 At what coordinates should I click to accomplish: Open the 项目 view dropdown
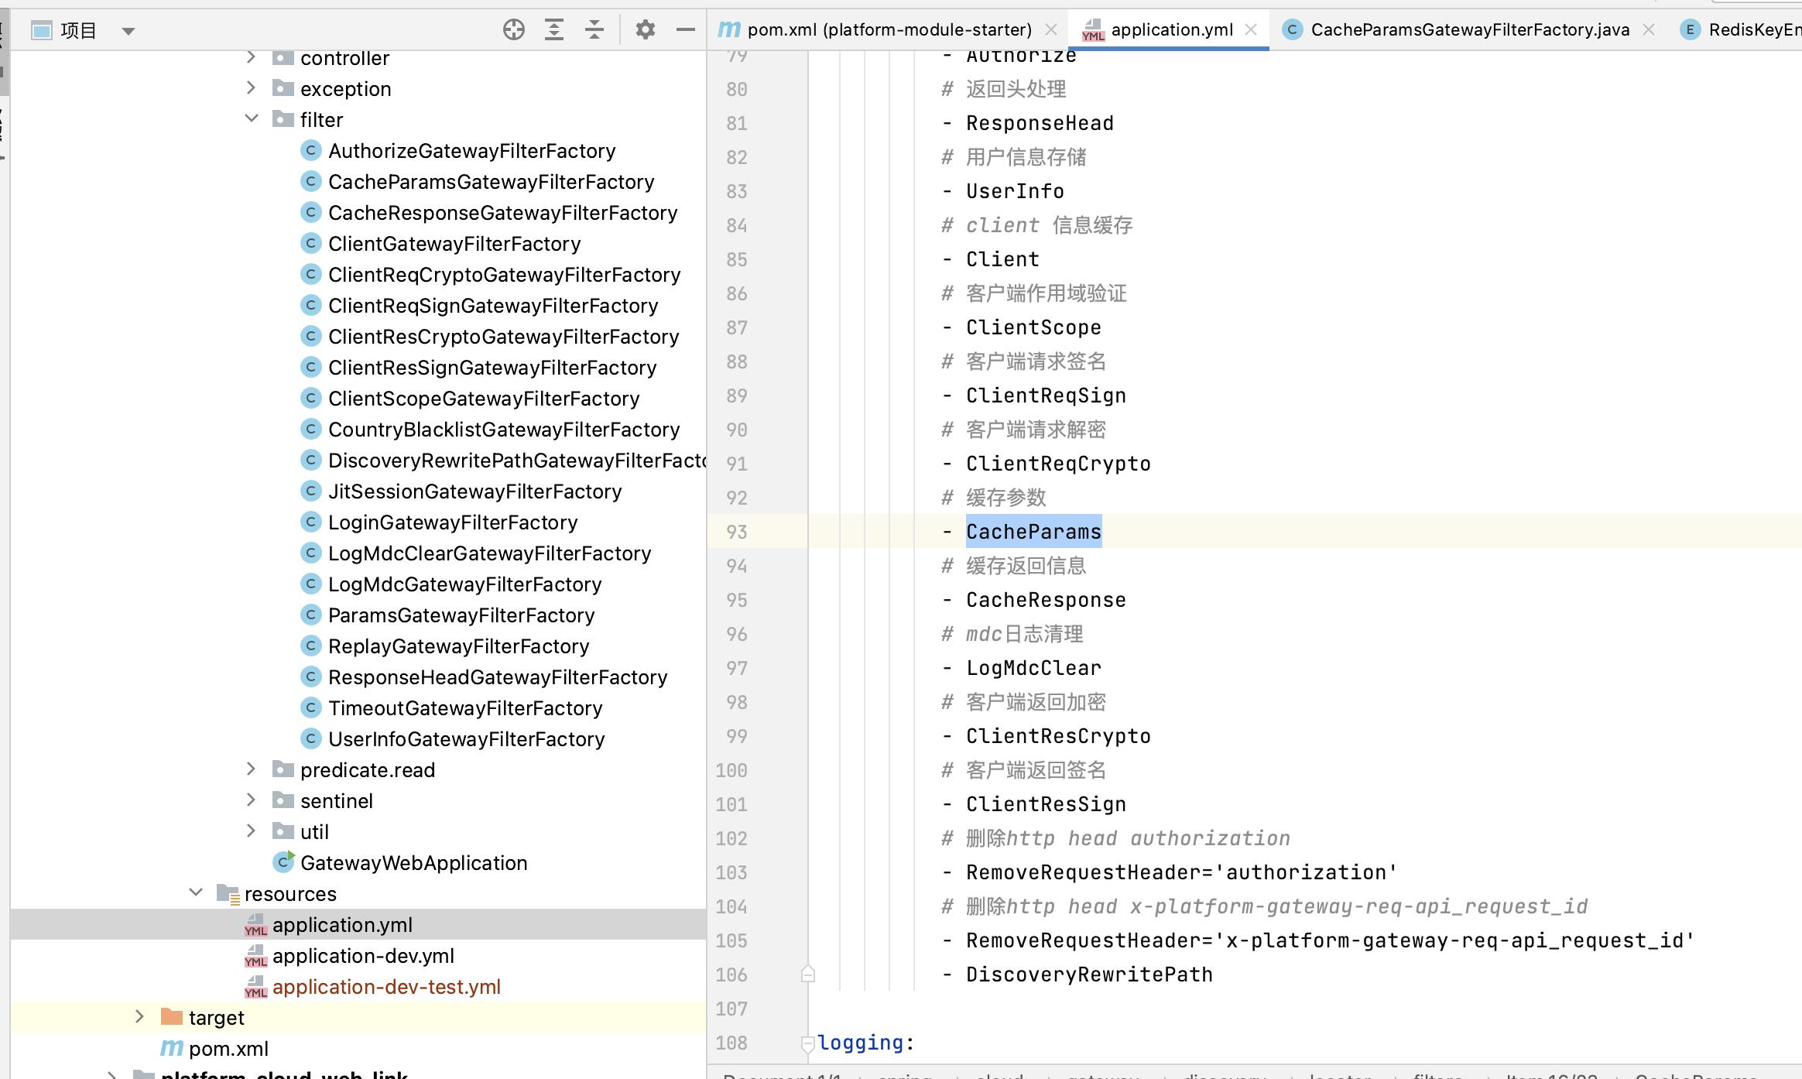(x=128, y=31)
